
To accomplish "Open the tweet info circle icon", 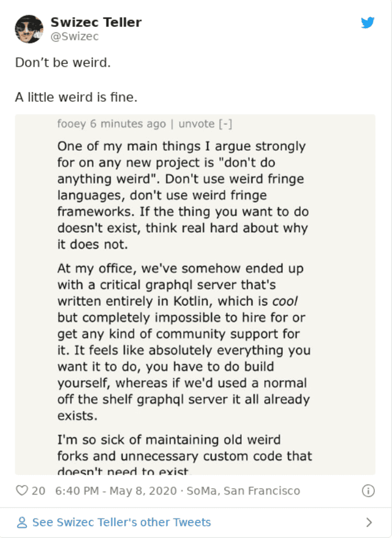I will click(368, 491).
